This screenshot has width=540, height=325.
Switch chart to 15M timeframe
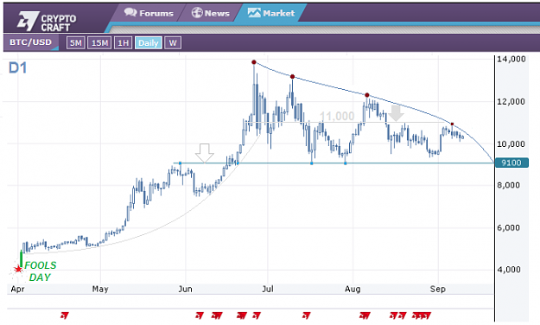click(99, 43)
